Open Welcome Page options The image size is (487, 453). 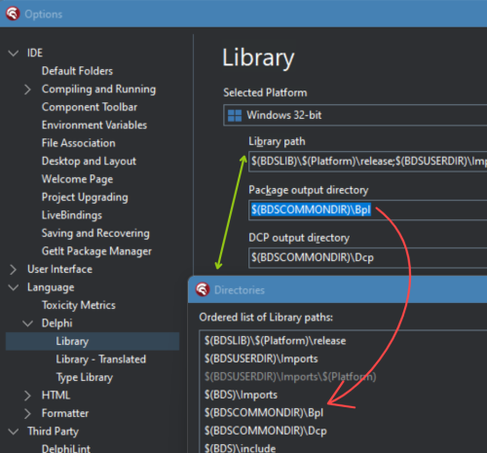pyautogui.click(x=77, y=179)
